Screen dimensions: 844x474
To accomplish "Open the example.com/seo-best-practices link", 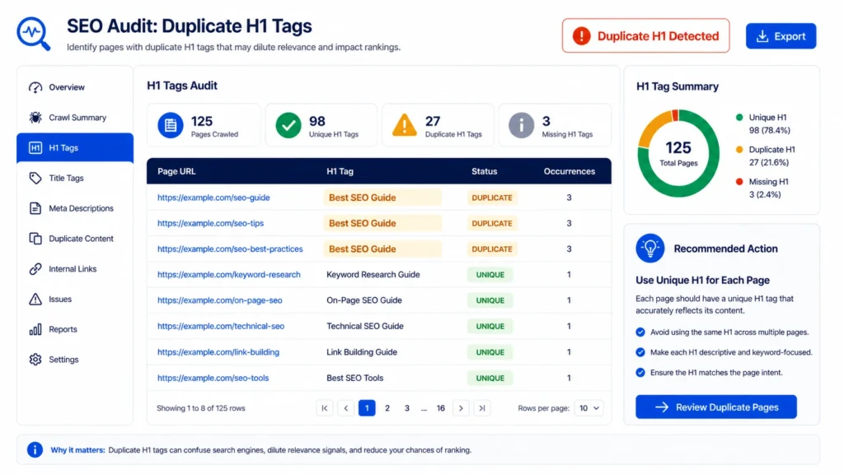I will tap(230, 249).
